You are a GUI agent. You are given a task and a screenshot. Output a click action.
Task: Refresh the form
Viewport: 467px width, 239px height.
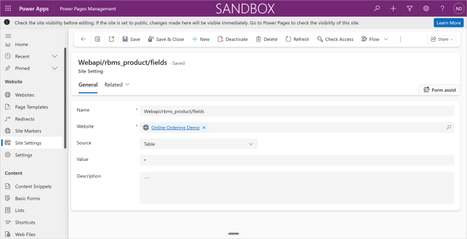tap(297, 39)
